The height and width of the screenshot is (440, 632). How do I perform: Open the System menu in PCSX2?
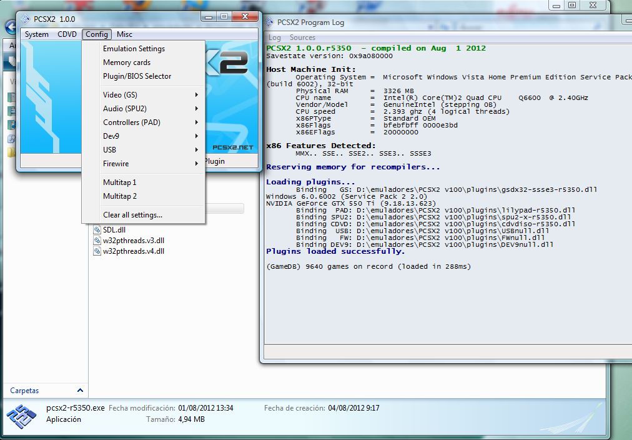click(x=36, y=34)
